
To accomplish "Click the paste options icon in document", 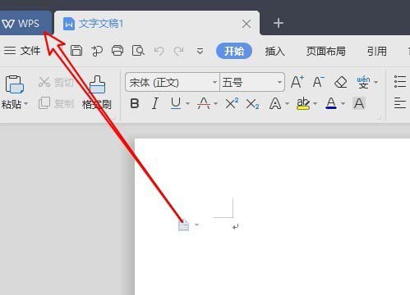I will [x=183, y=225].
